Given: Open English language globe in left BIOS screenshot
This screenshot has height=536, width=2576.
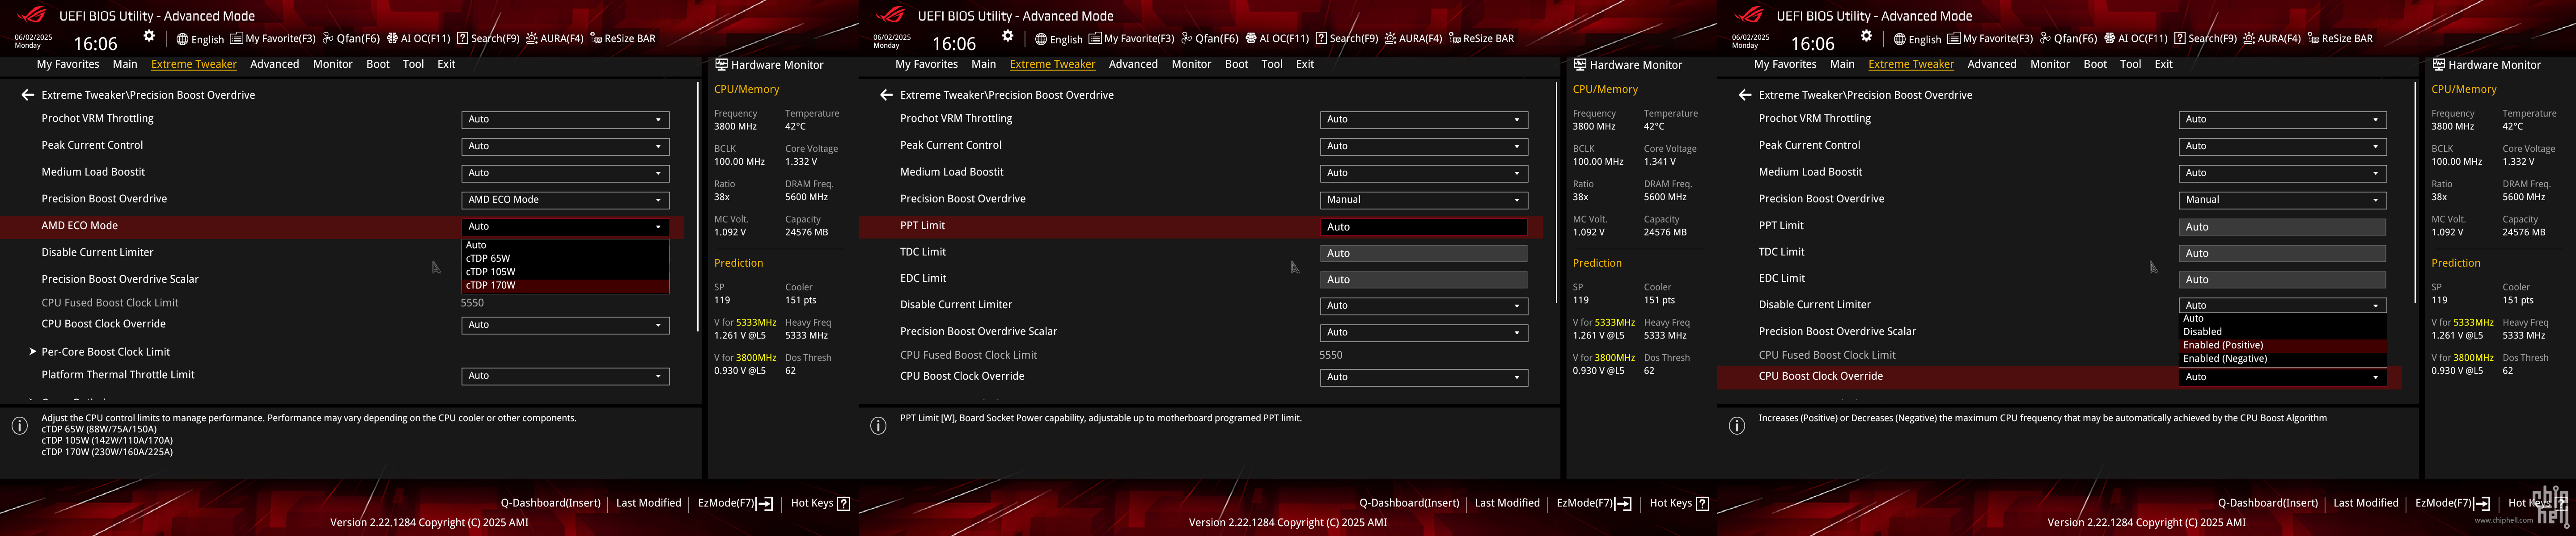Looking at the screenshot, I should pos(200,39).
